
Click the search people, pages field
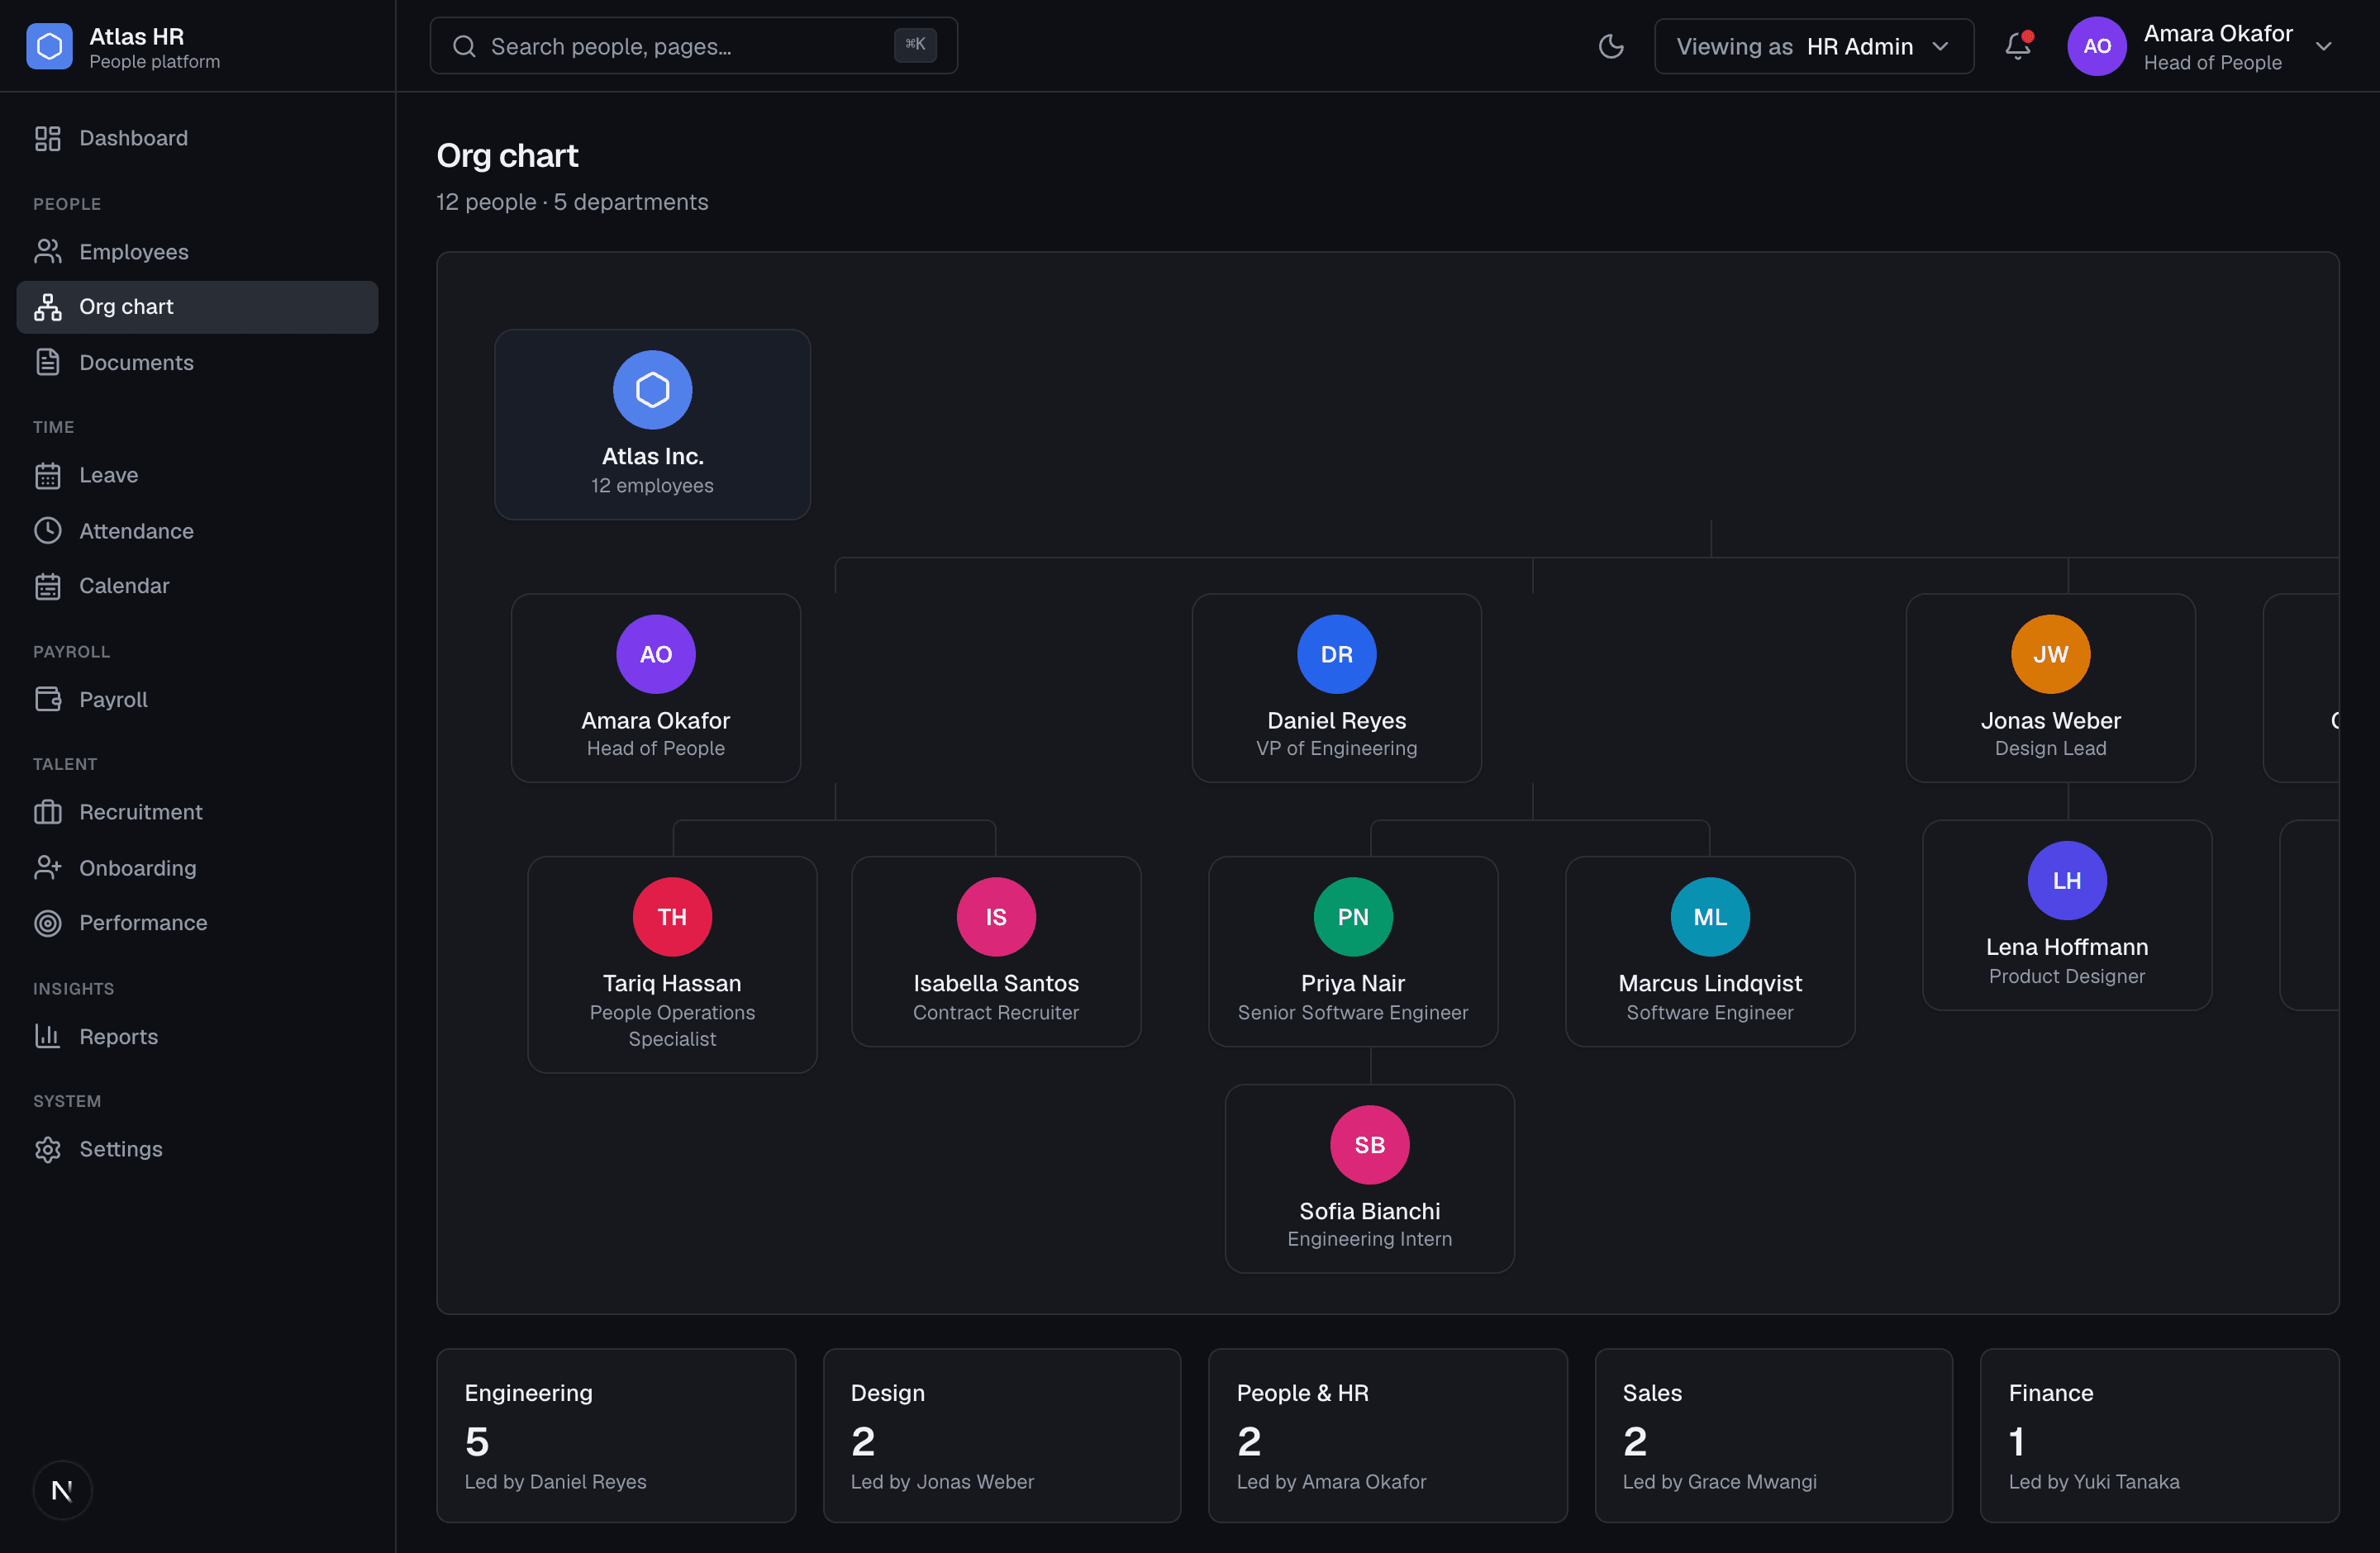coord(693,46)
